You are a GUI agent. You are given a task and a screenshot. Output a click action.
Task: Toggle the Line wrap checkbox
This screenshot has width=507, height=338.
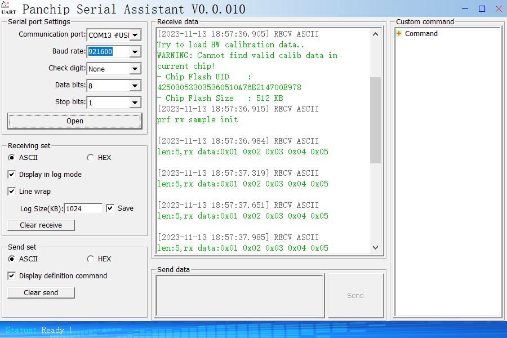pos(12,191)
